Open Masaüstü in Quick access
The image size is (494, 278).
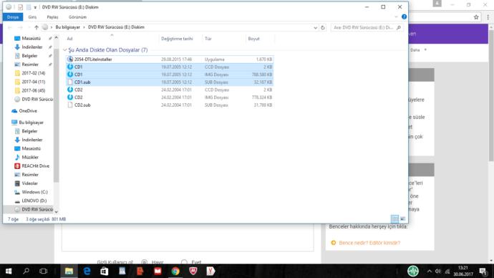tap(31, 38)
